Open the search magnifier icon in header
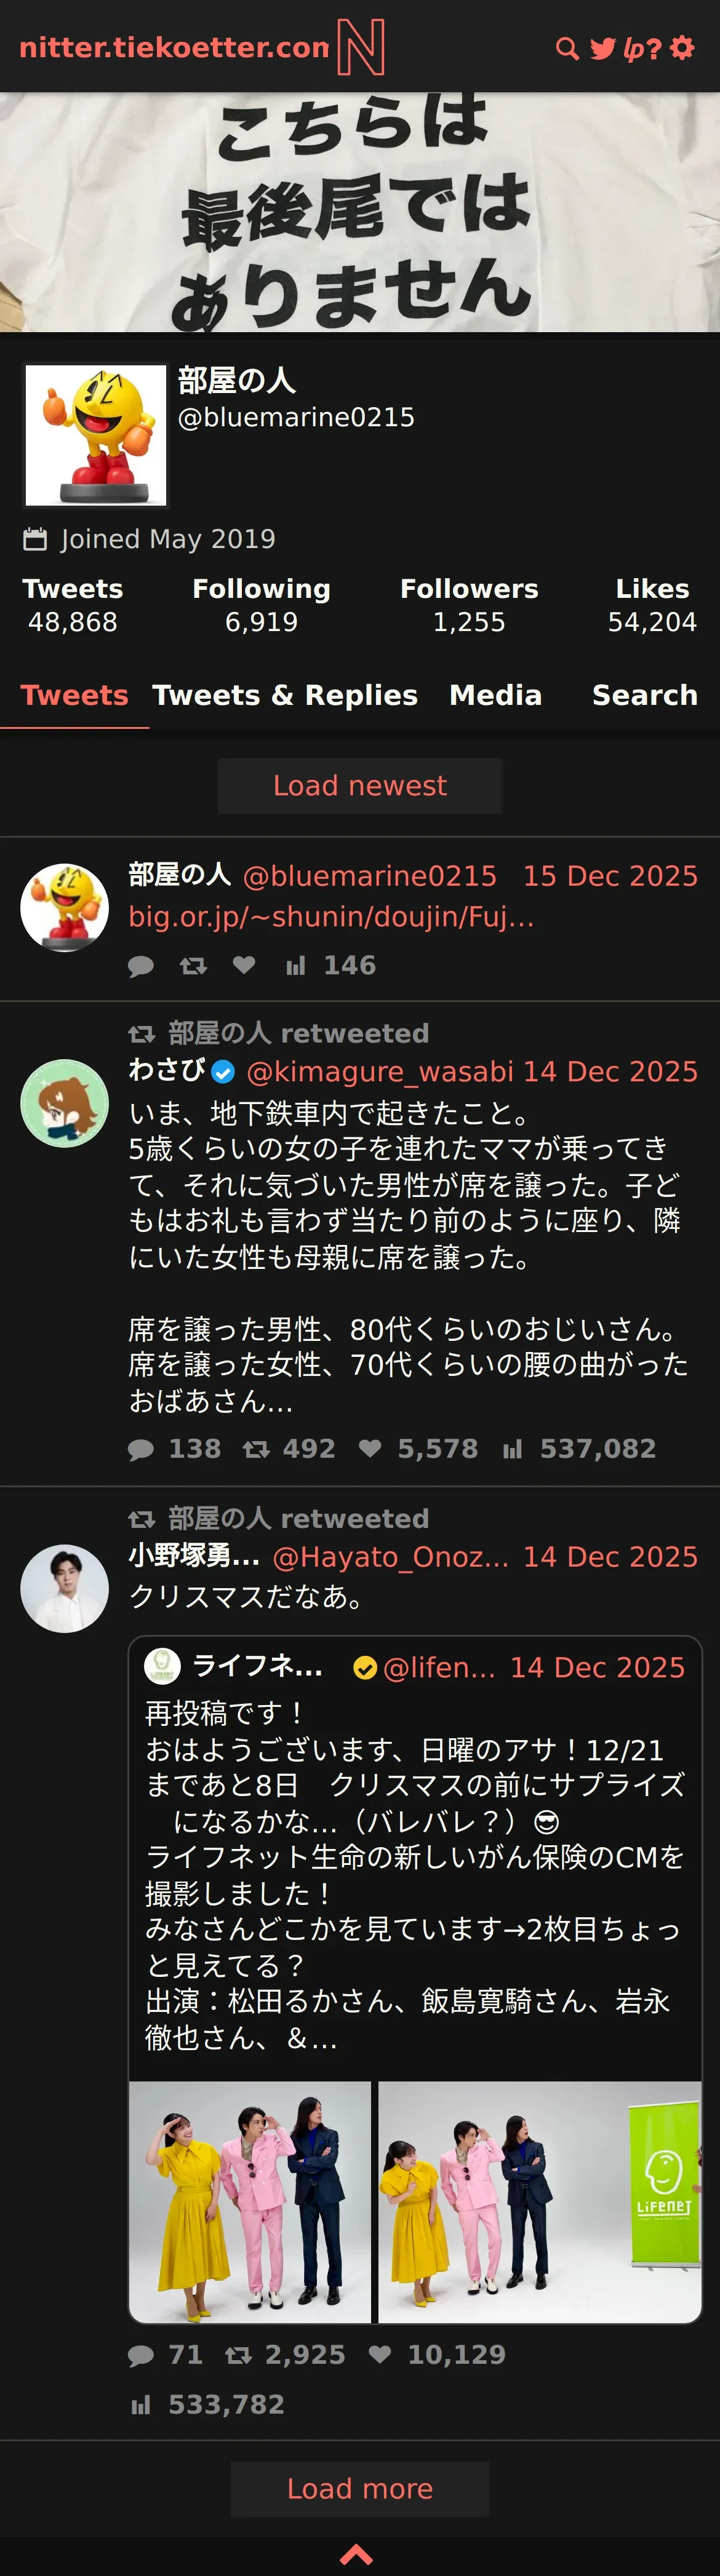This screenshot has height=2576, width=720. [x=567, y=48]
